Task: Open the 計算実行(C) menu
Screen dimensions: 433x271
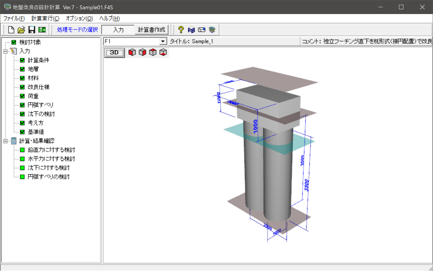Action: (x=45, y=19)
